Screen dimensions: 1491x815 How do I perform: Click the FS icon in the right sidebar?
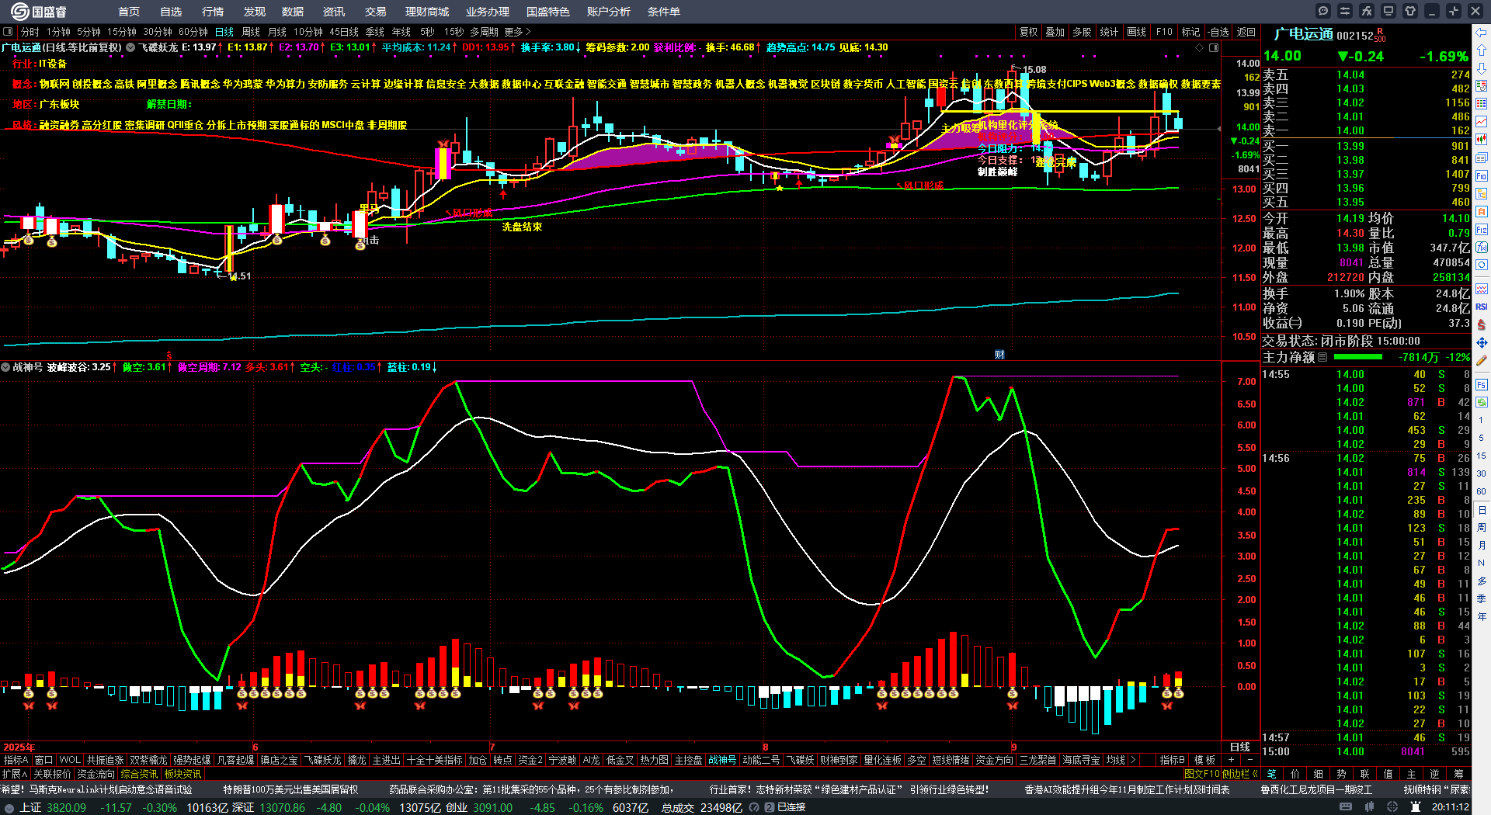1482,384
